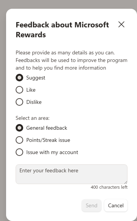Pick the Issue with my account radio circle
This screenshot has height=221, width=137.
click(19, 152)
